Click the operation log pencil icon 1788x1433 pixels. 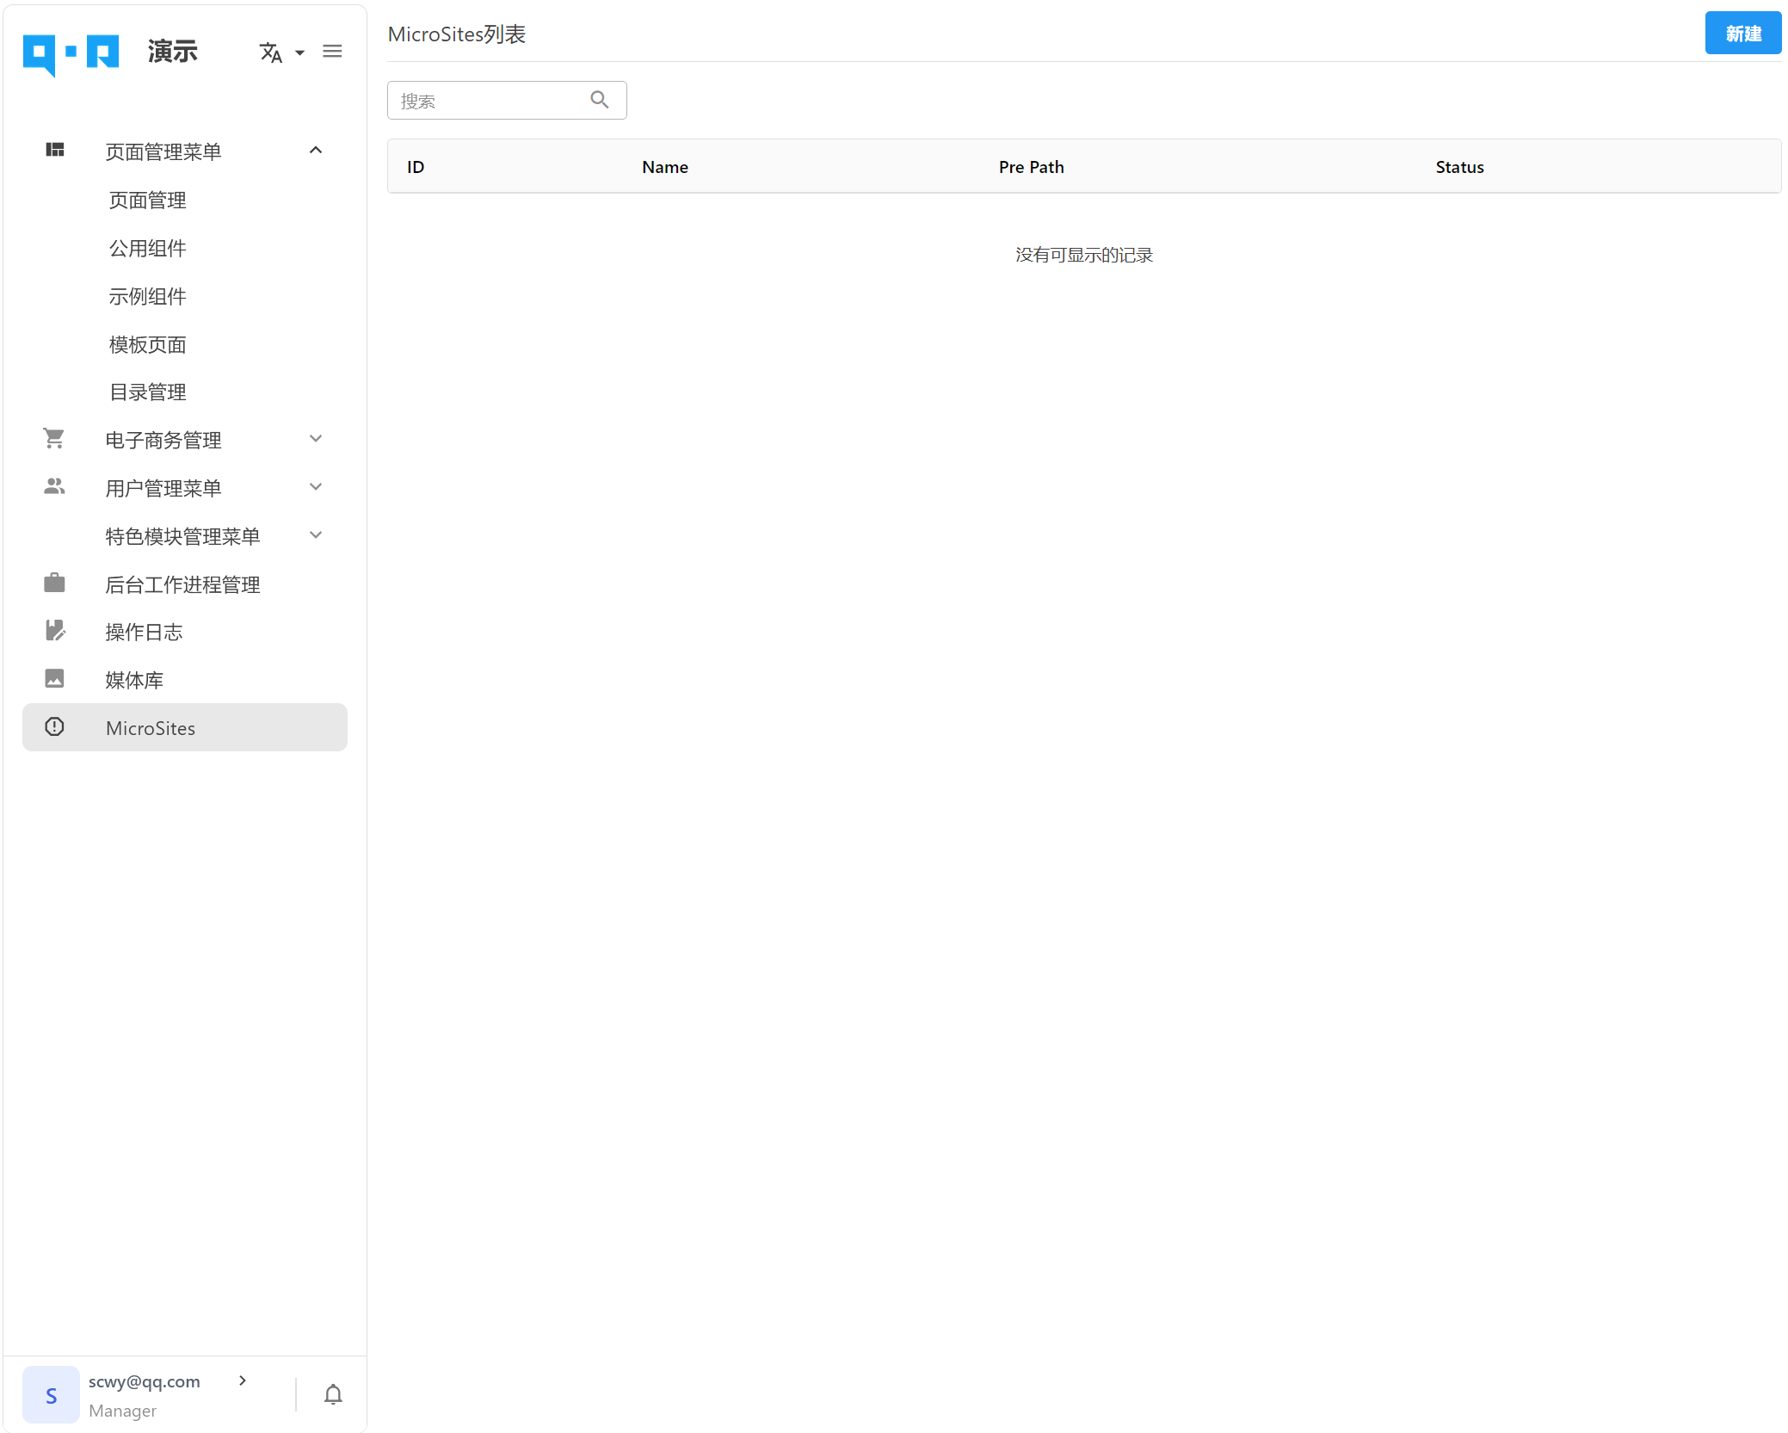55,631
